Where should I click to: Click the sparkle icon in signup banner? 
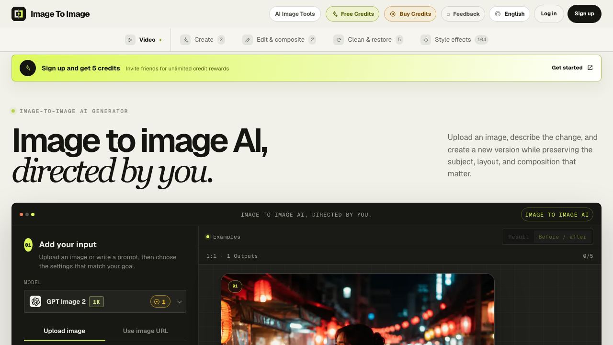click(28, 68)
